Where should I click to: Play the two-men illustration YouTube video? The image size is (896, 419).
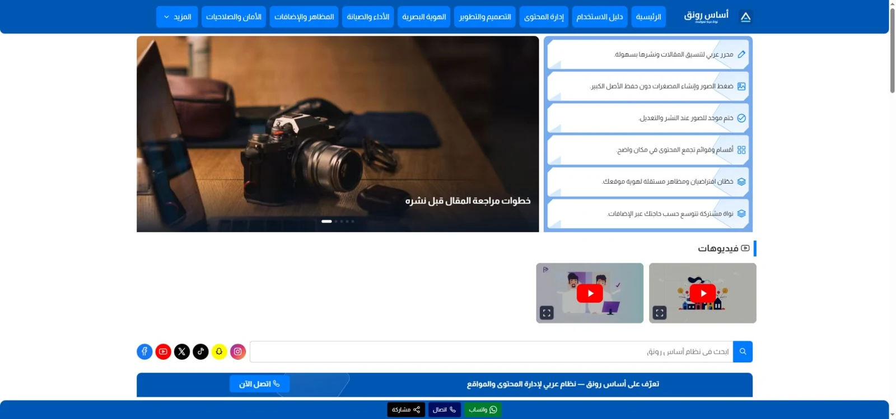[590, 293]
